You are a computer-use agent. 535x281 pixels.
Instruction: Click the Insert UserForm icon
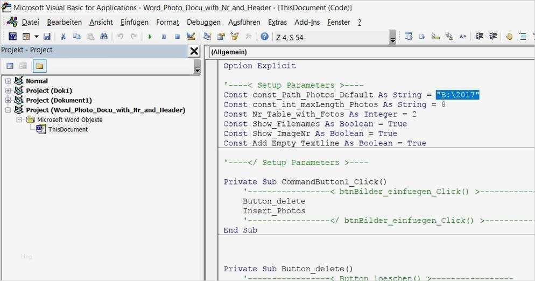[26, 37]
